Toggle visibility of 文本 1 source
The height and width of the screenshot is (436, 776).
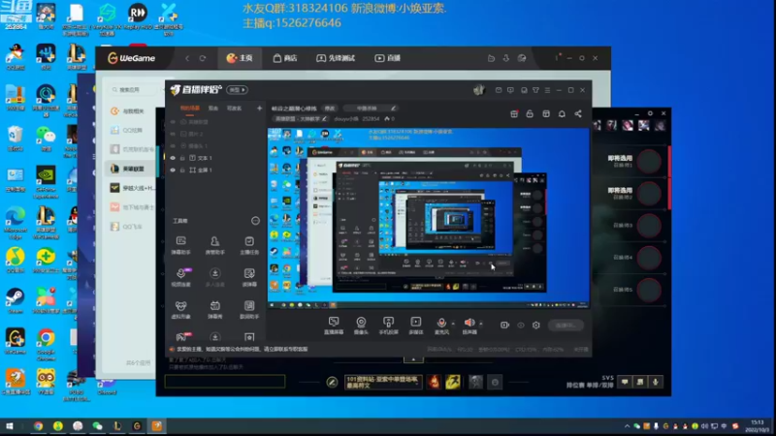[173, 158]
